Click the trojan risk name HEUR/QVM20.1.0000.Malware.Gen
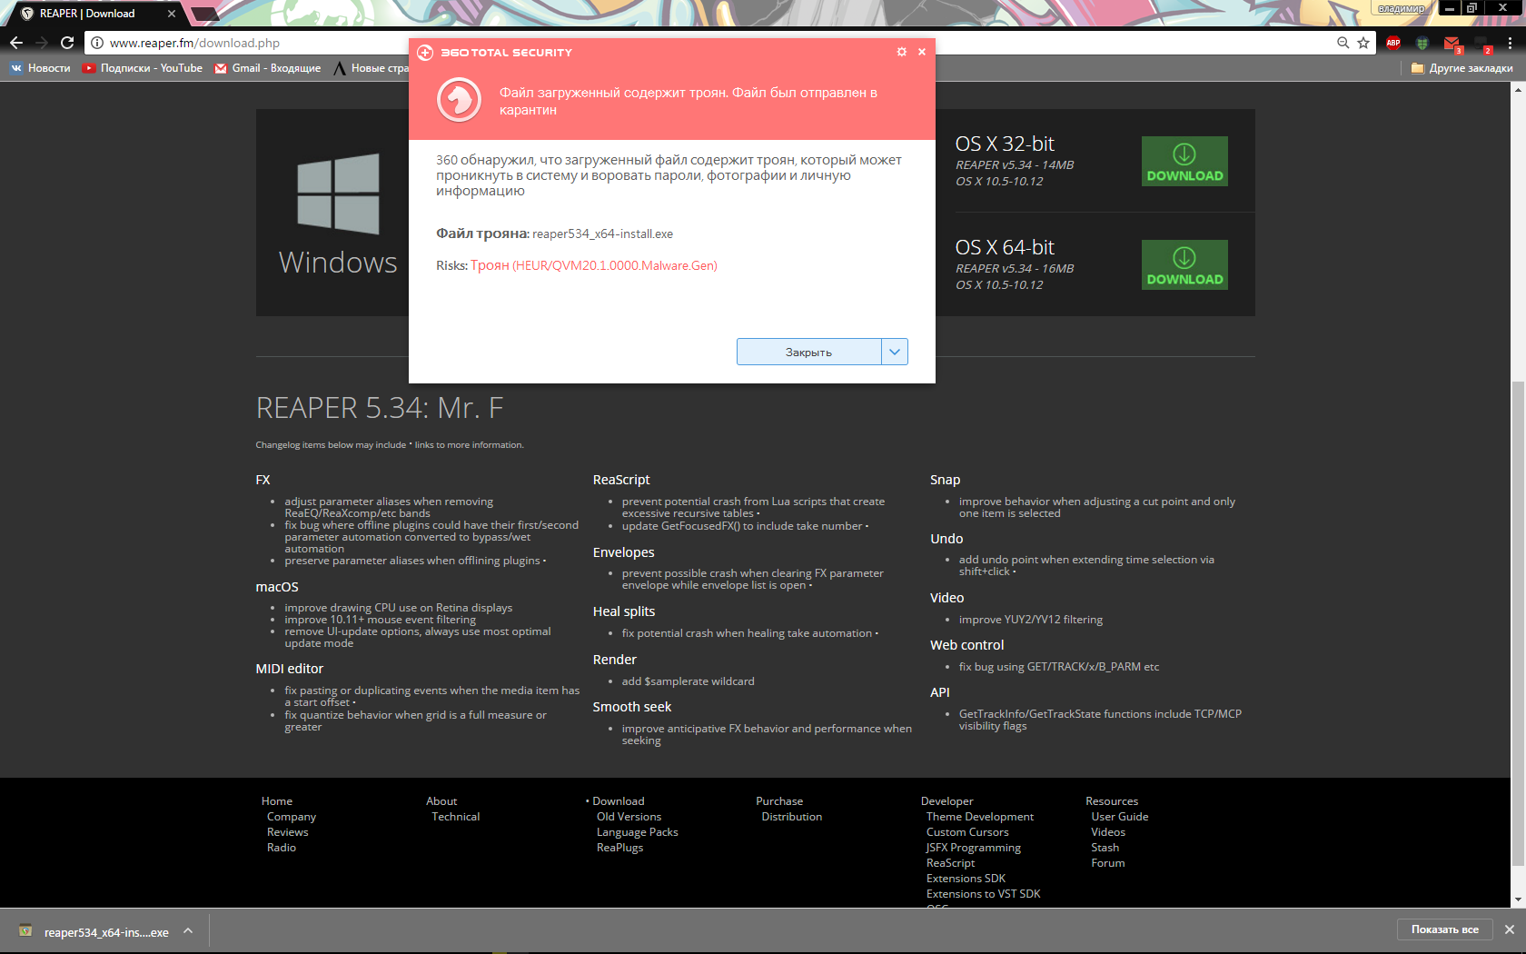 coord(615,265)
